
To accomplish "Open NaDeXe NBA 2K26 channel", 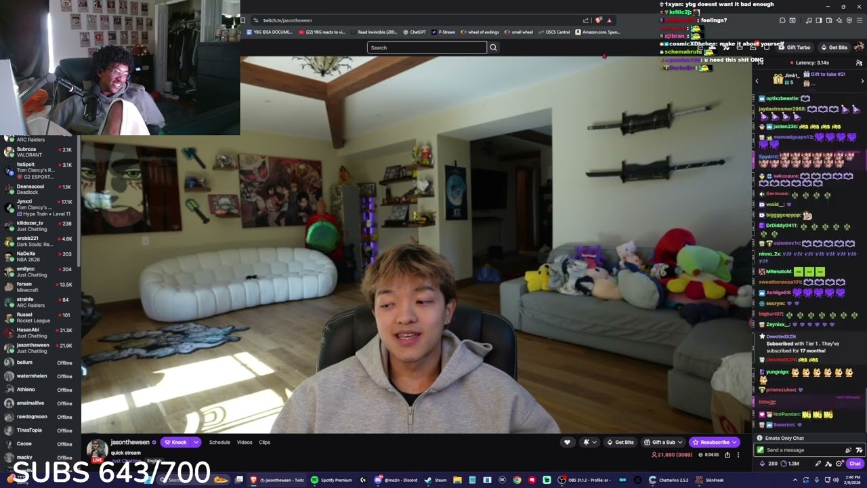I will click(x=40, y=256).
